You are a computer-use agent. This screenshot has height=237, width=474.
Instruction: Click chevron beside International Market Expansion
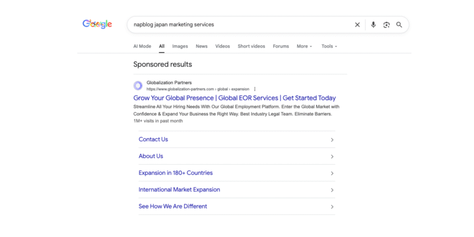(332, 190)
